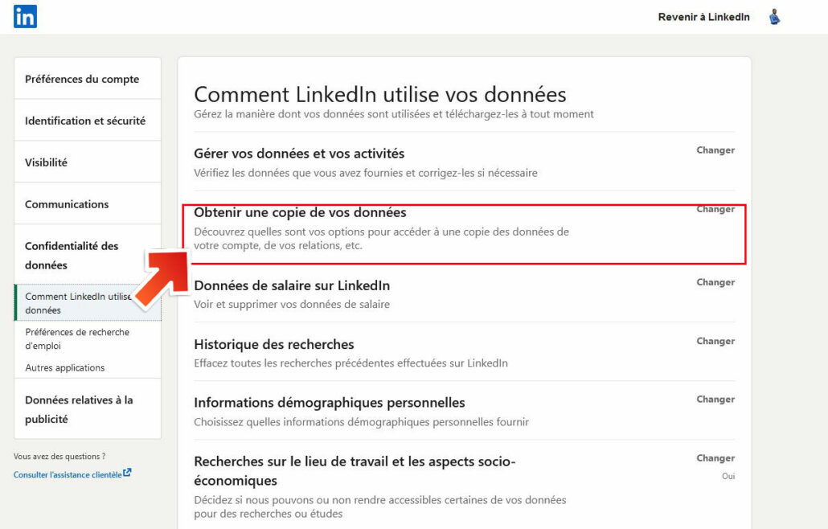Open Données relatives à la publicité
The height and width of the screenshot is (529, 828).
88,409
